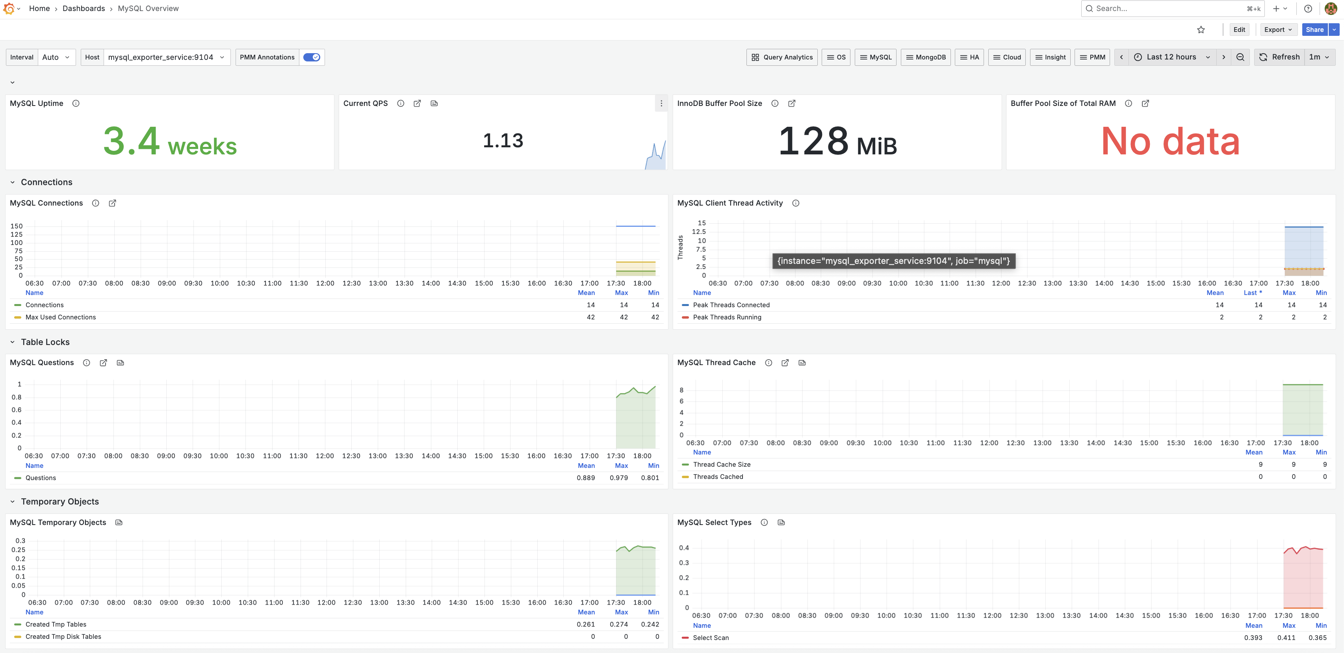Click zoom out time range icon
Image resolution: width=1344 pixels, height=653 pixels.
point(1240,58)
